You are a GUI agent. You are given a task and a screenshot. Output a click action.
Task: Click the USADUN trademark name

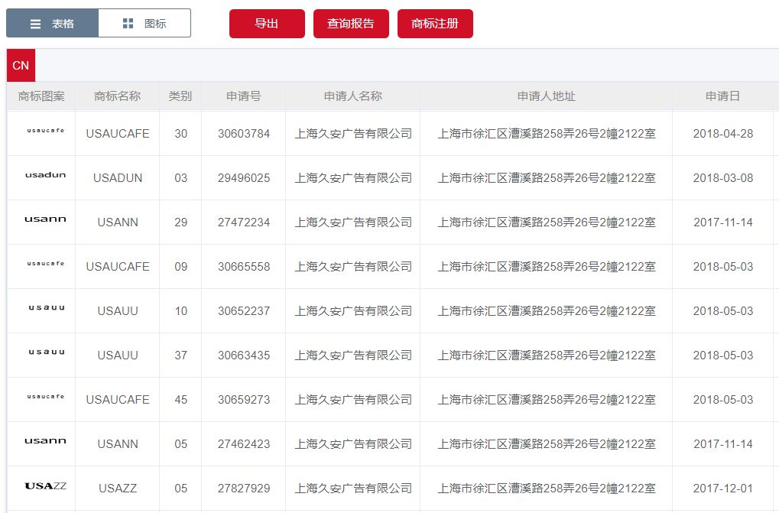(x=118, y=178)
